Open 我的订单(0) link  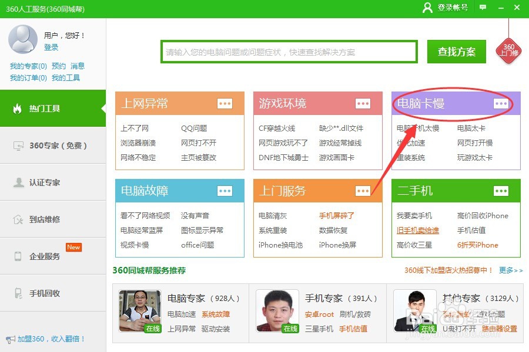coord(28,78)
